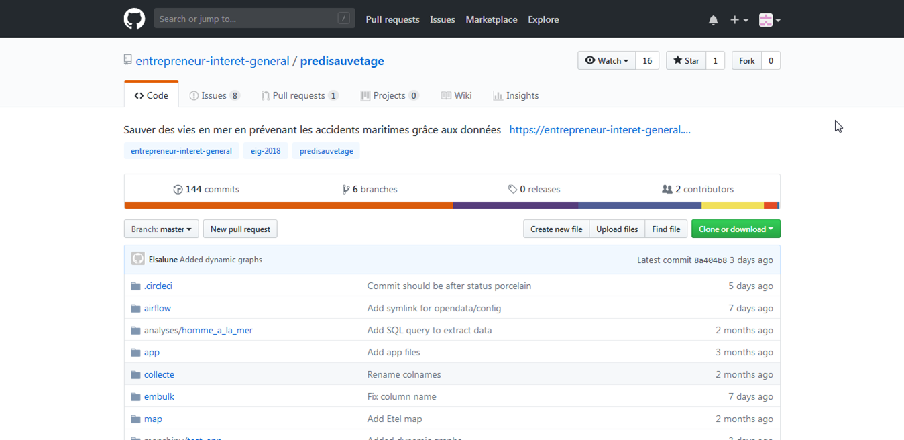The height and width of the screenshot is (440, 904).
Task: Open the user avatar menu
Action: pos(769,20)
